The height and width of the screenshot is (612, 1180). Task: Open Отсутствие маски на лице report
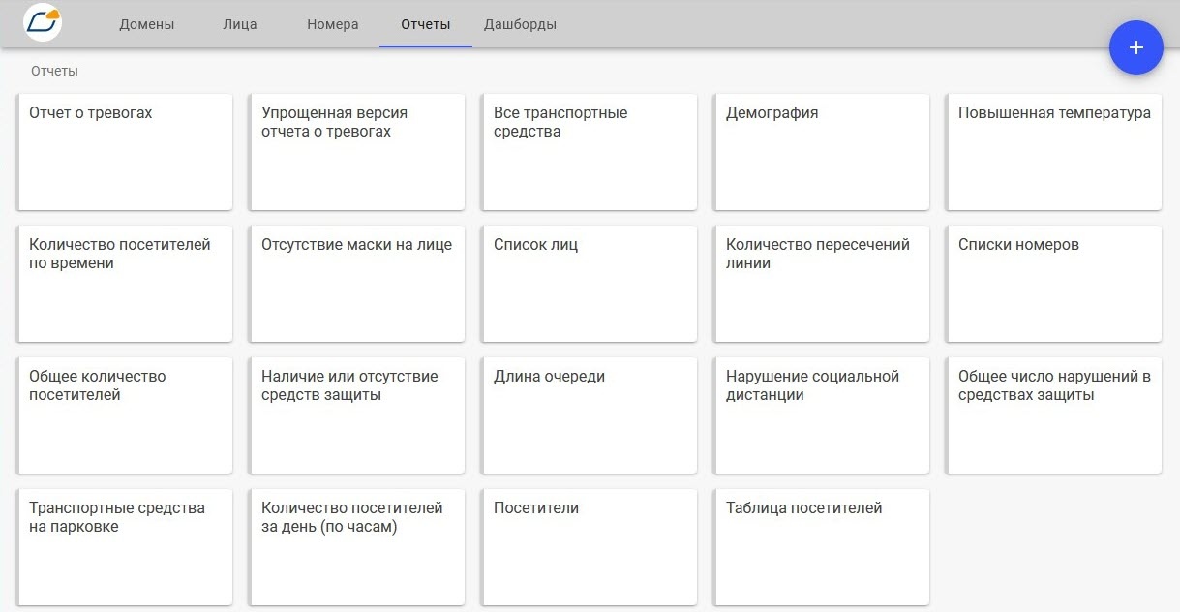coord(357,284)
